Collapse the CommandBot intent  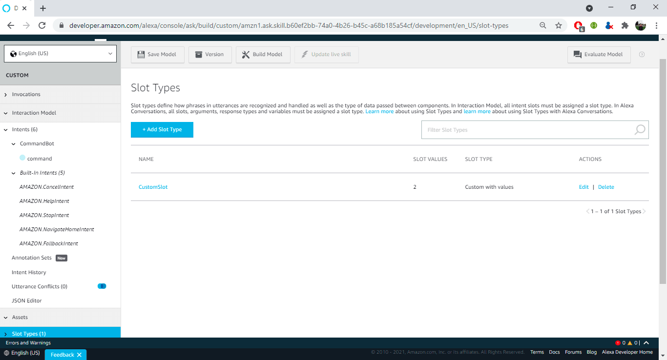tap(14, 144)
